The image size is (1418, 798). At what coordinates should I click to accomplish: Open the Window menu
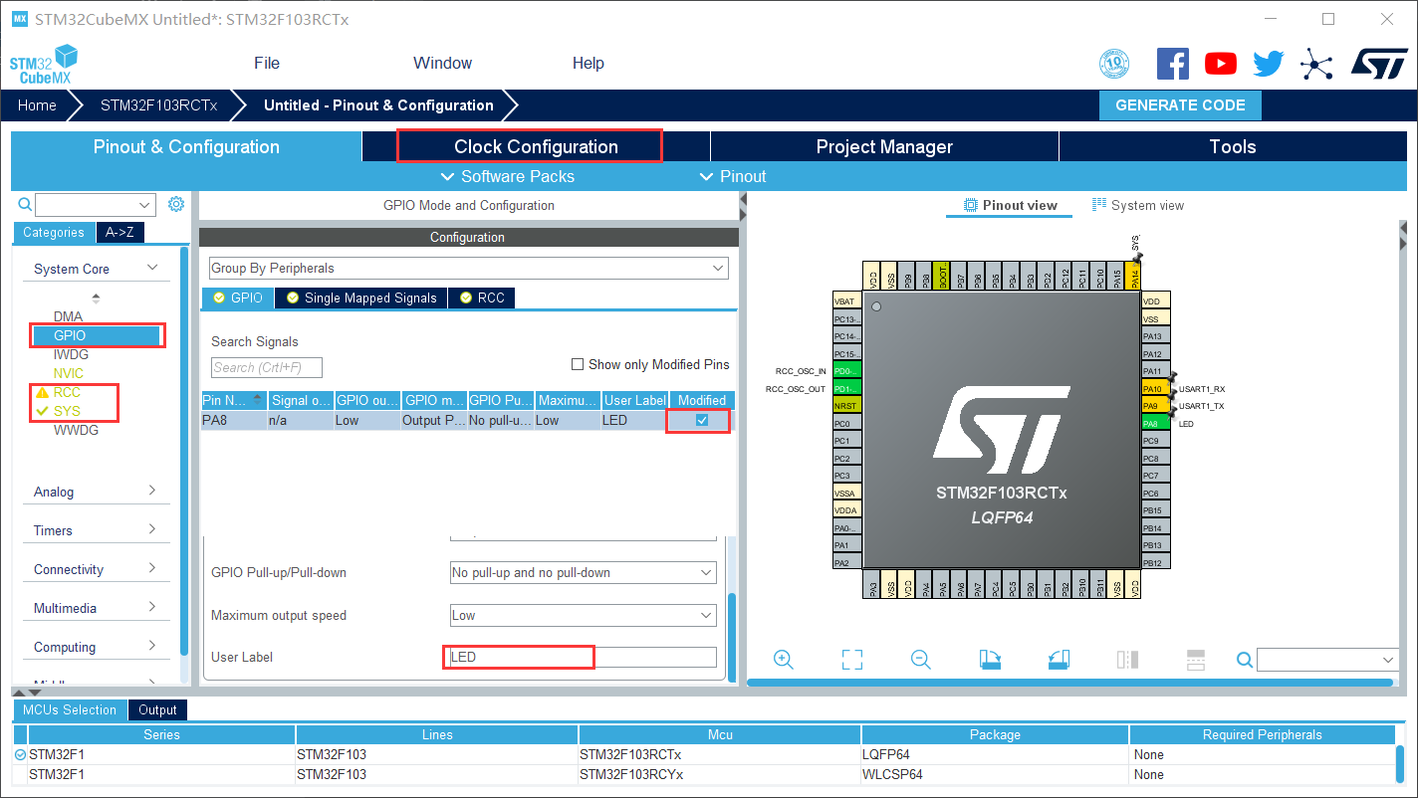coord(443,63)
